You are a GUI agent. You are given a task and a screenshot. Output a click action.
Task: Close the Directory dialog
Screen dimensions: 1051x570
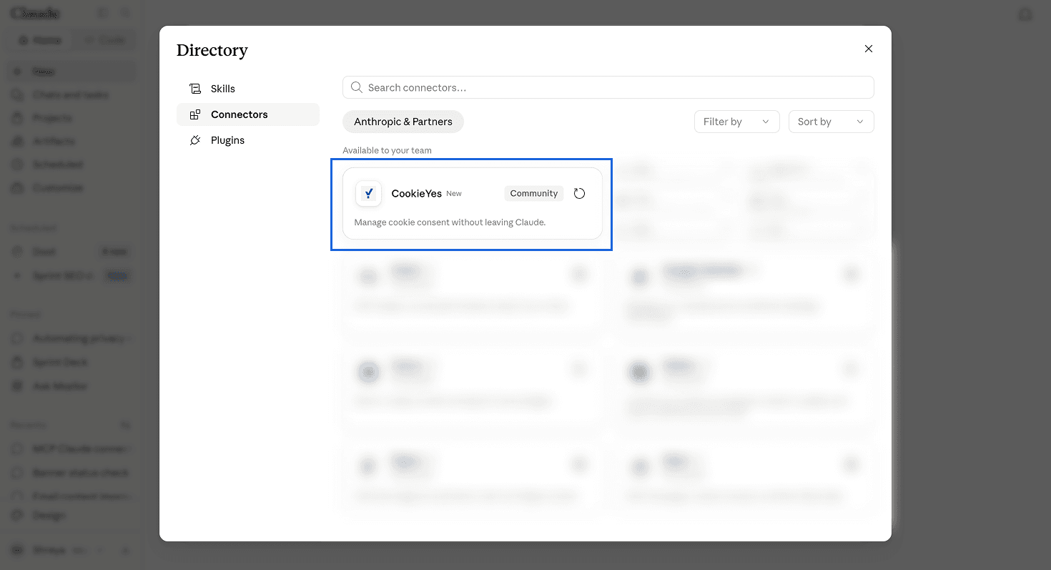click(869, 49)
